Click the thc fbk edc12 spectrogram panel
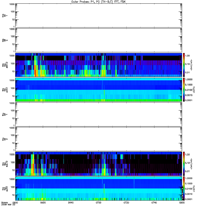This screenshot has height=210, width=197. (98, 164)
